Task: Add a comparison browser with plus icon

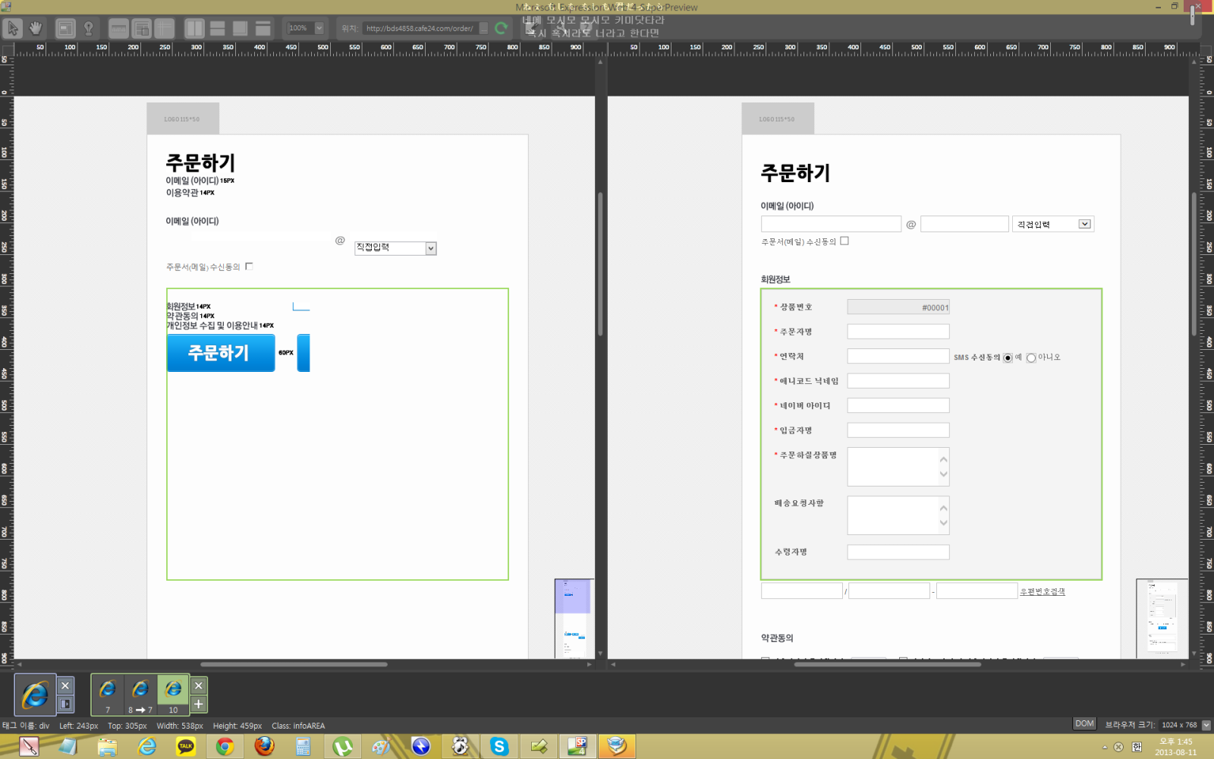Action: [198, 704]
